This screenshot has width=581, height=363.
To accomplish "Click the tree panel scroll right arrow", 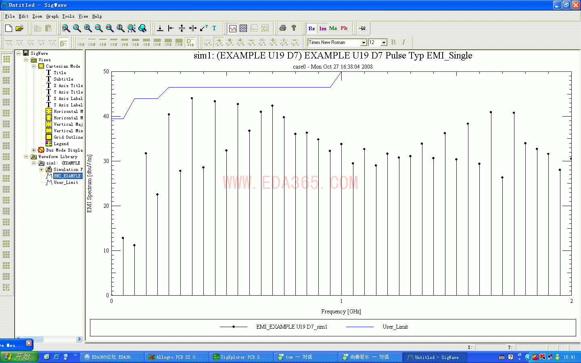I will coord(79,339).
